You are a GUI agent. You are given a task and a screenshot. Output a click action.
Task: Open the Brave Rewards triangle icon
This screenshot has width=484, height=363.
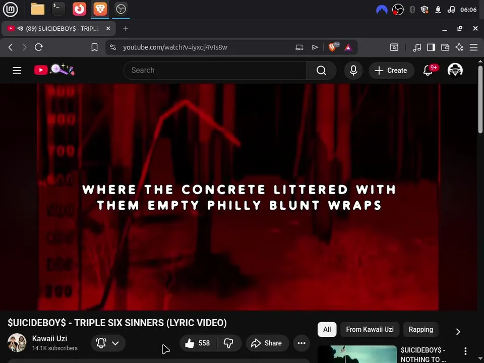tap(348, 47)
